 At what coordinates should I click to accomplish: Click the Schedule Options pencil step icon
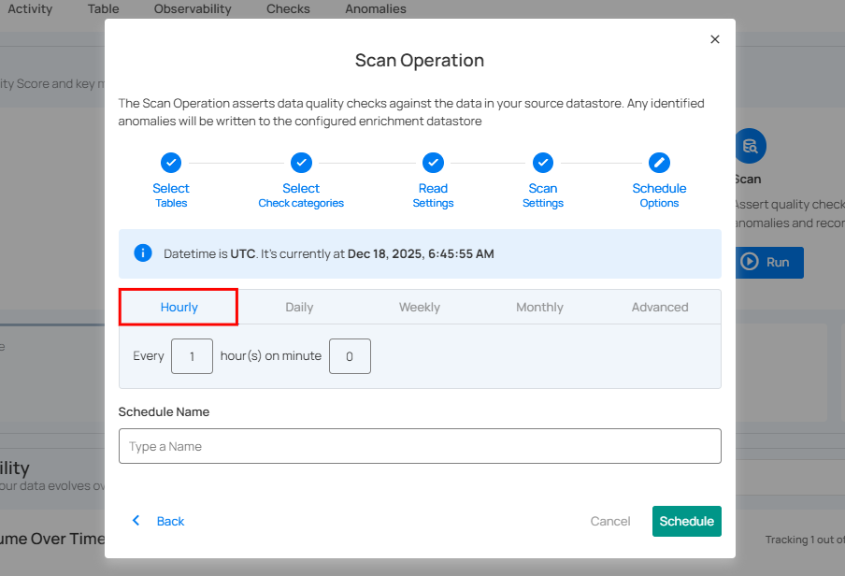tap(659, 163)
